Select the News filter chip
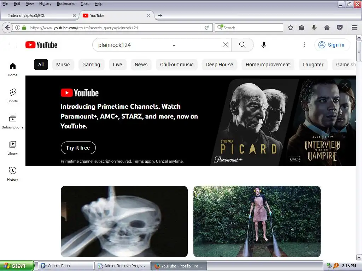The height and width of the screenshot is (271, 362). (x=141, y=65)
